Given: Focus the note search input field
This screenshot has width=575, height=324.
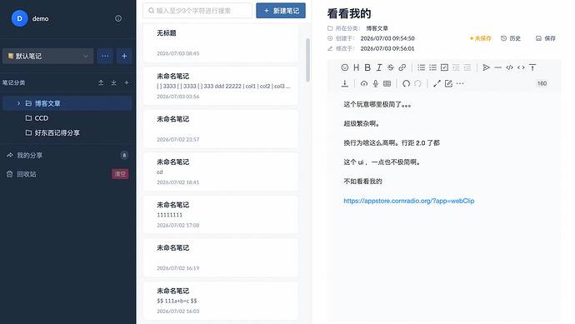Looking at the screenshot, I should [197, 11].
